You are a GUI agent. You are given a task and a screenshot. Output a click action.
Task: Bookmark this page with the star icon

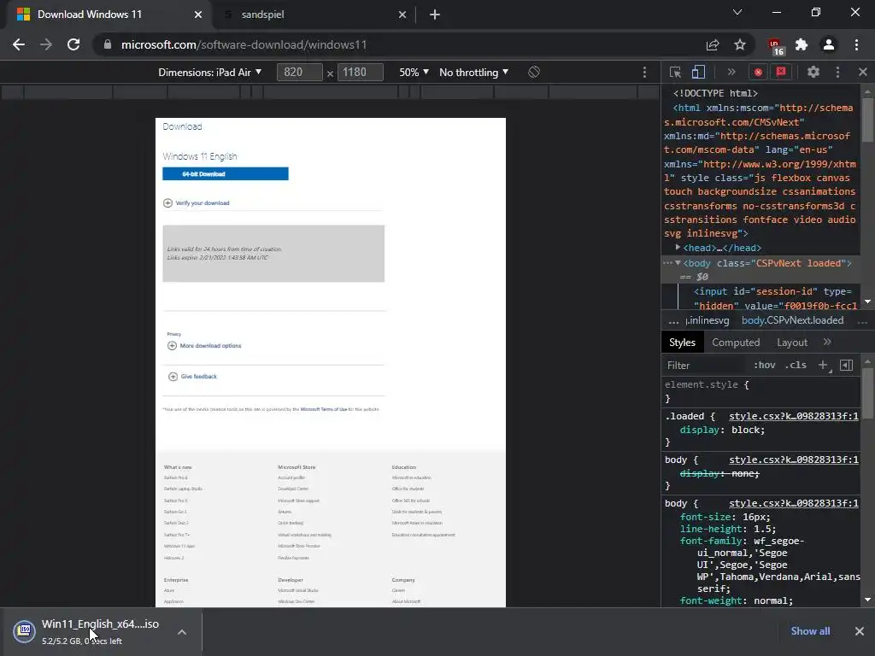coord(740,44)
